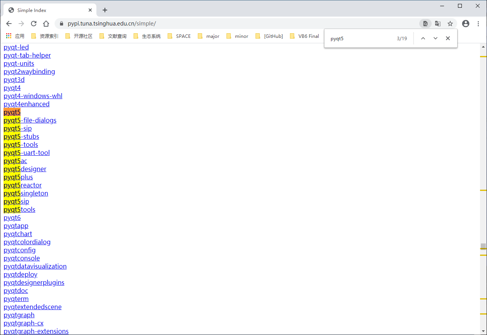
Task: View site info via the padlock icon
Action: pyautogui.click(x=61, y=24)
